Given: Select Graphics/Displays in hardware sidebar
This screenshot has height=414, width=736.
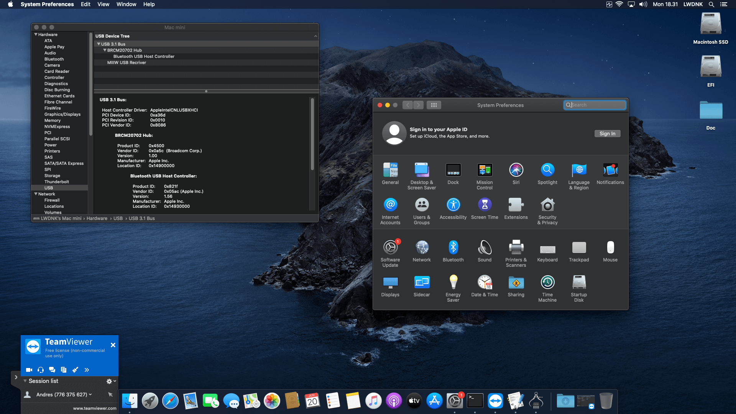Looking at the screenshot, I should tap(62, 114).
